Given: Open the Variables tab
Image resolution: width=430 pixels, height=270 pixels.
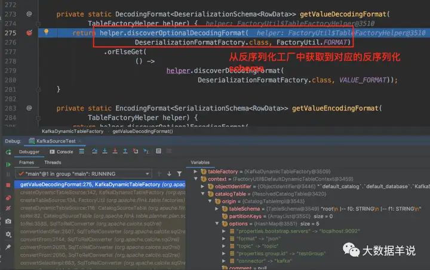Looking at the screenshot, I should [x=200, y=163].
